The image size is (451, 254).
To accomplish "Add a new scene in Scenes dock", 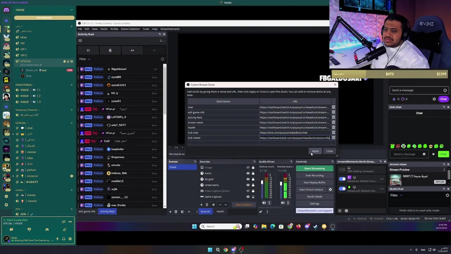I will coord(170,212).
